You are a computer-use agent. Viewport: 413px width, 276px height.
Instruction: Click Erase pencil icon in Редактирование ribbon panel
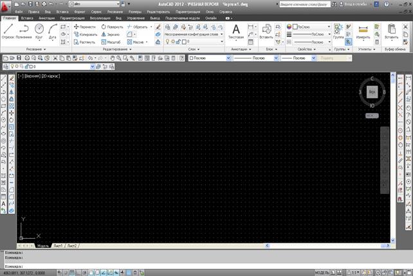158,27
